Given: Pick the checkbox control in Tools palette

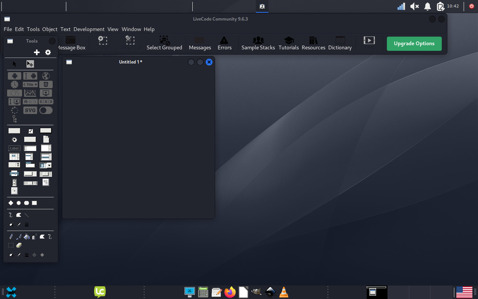Looking at the screenshot, I should (x=31, y=131).
